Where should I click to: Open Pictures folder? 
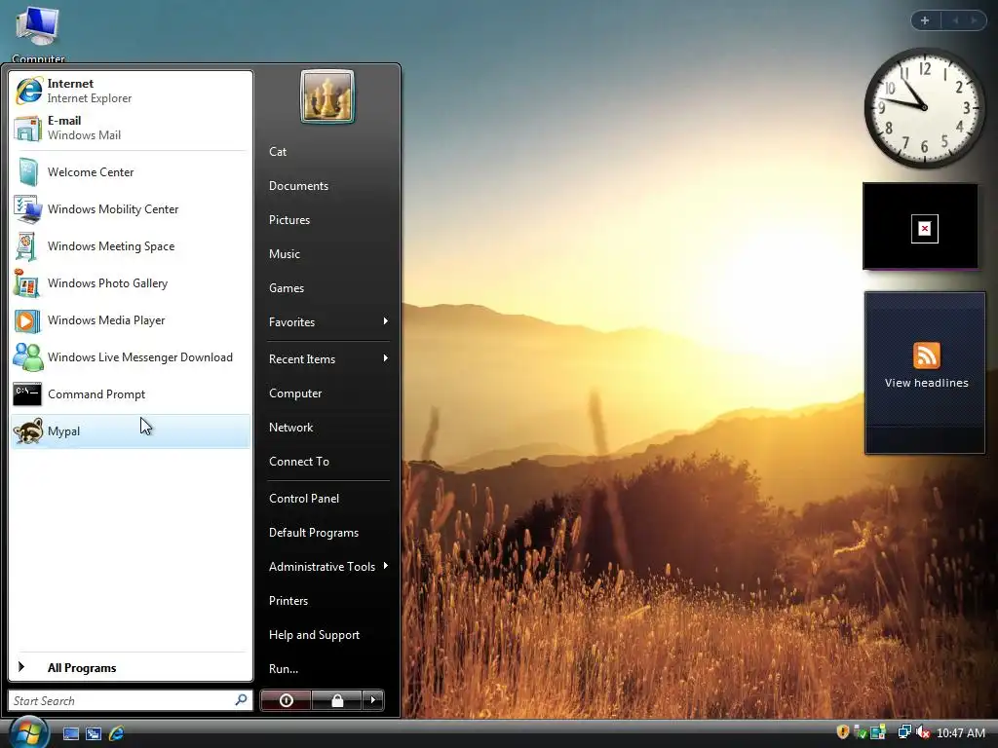coord(328,219)
